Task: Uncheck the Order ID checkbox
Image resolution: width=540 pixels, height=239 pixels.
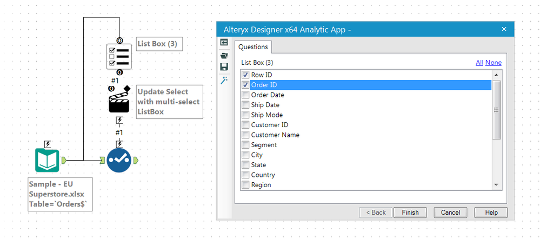Action: click(245, 85)
